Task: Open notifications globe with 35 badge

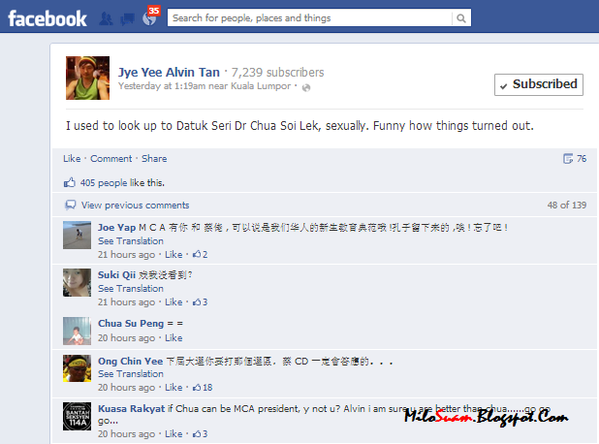Action: (149, 18)
